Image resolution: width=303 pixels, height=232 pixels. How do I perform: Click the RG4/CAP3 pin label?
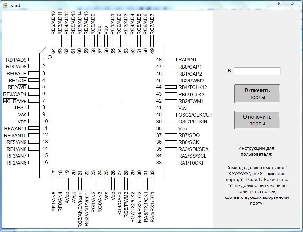pyautogui.click(x=119, y=204)
